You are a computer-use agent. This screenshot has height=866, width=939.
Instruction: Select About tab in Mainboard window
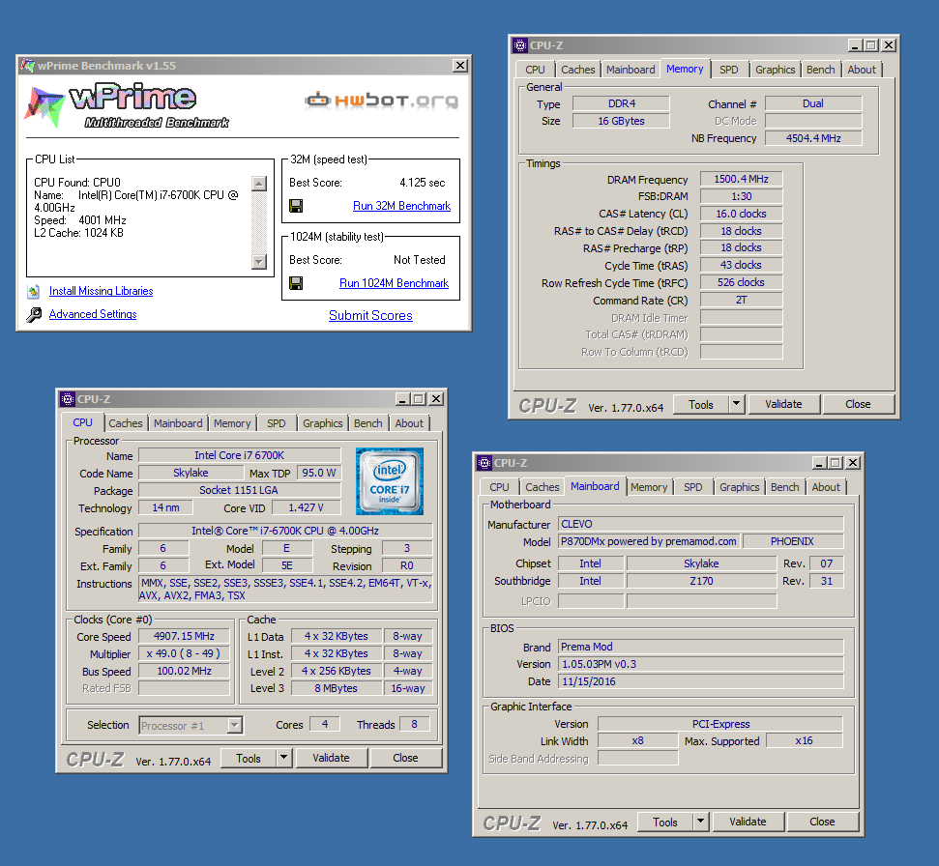(x=826, y=488)
